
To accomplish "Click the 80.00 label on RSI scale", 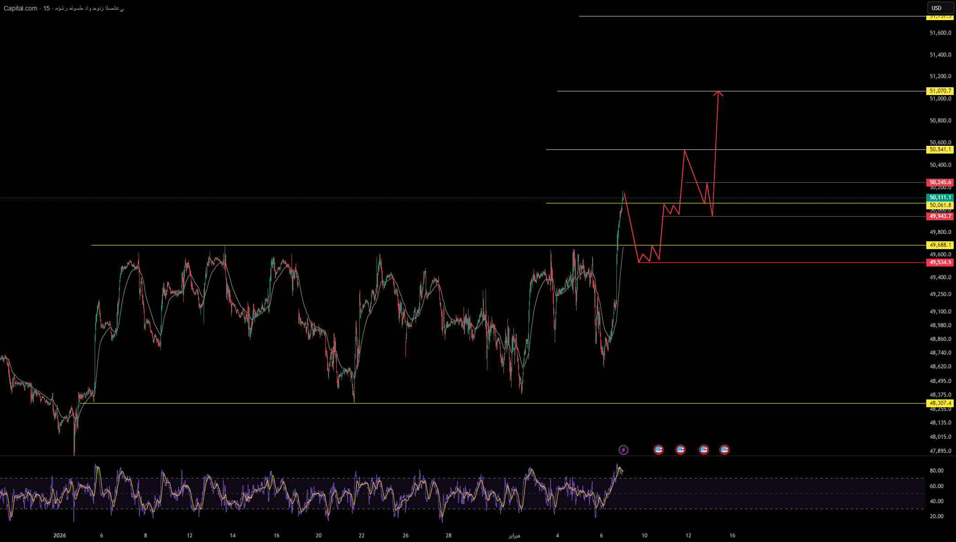I will click(936, 471).
